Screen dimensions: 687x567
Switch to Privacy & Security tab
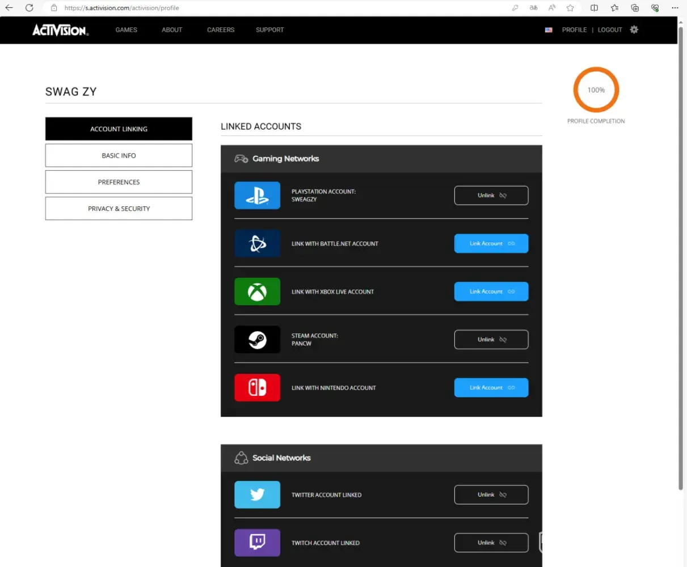point(119,209)
